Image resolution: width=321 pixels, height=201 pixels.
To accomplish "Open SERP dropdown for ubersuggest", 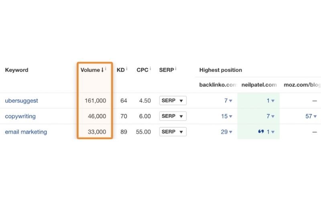I will 173,100.
